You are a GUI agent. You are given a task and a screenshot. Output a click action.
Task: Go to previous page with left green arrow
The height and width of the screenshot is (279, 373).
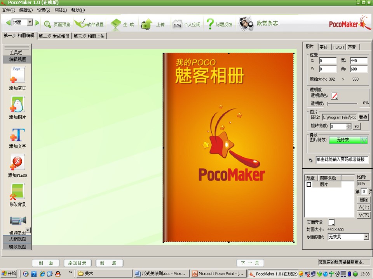(8, 22)
